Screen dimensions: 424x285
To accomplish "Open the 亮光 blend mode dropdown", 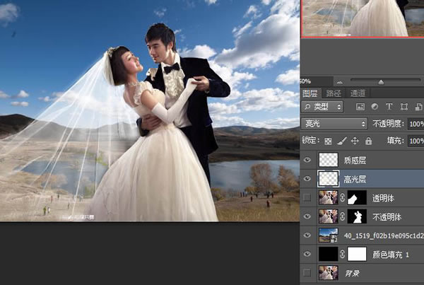I will (x=334, y=124).
